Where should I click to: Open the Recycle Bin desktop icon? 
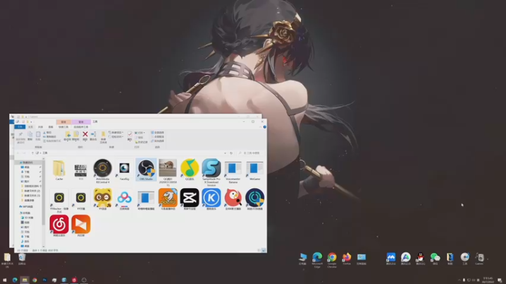(x=22, y=259)
